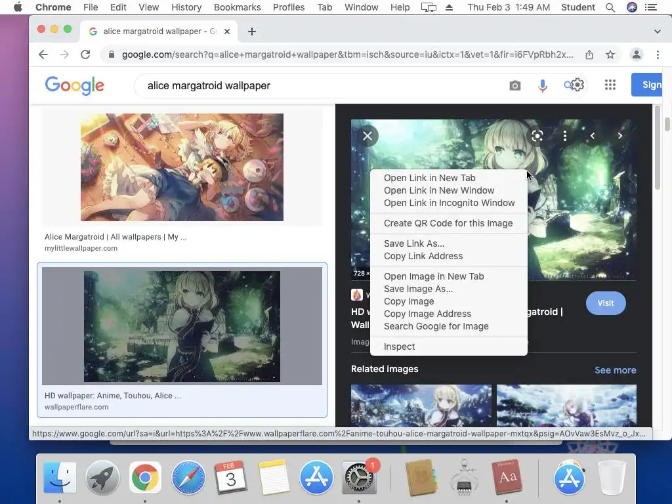Image resolution: width=672 pixels, height=504 pixels.
Task: Click the Google Lens icon on preview image
Action: tap(537, 136)
